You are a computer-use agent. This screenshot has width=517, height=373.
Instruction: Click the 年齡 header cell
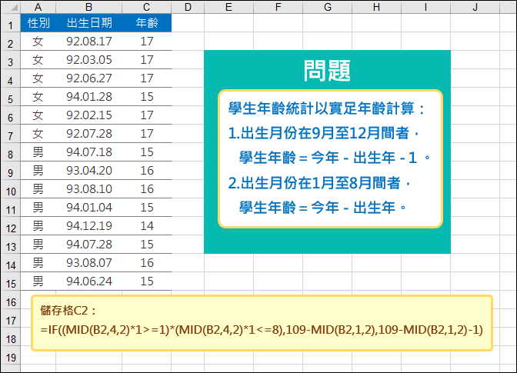click(146, 23)
